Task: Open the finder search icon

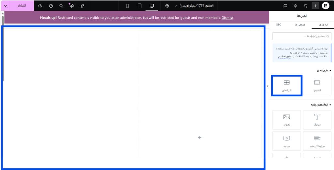Action: [x=61, y=6]
